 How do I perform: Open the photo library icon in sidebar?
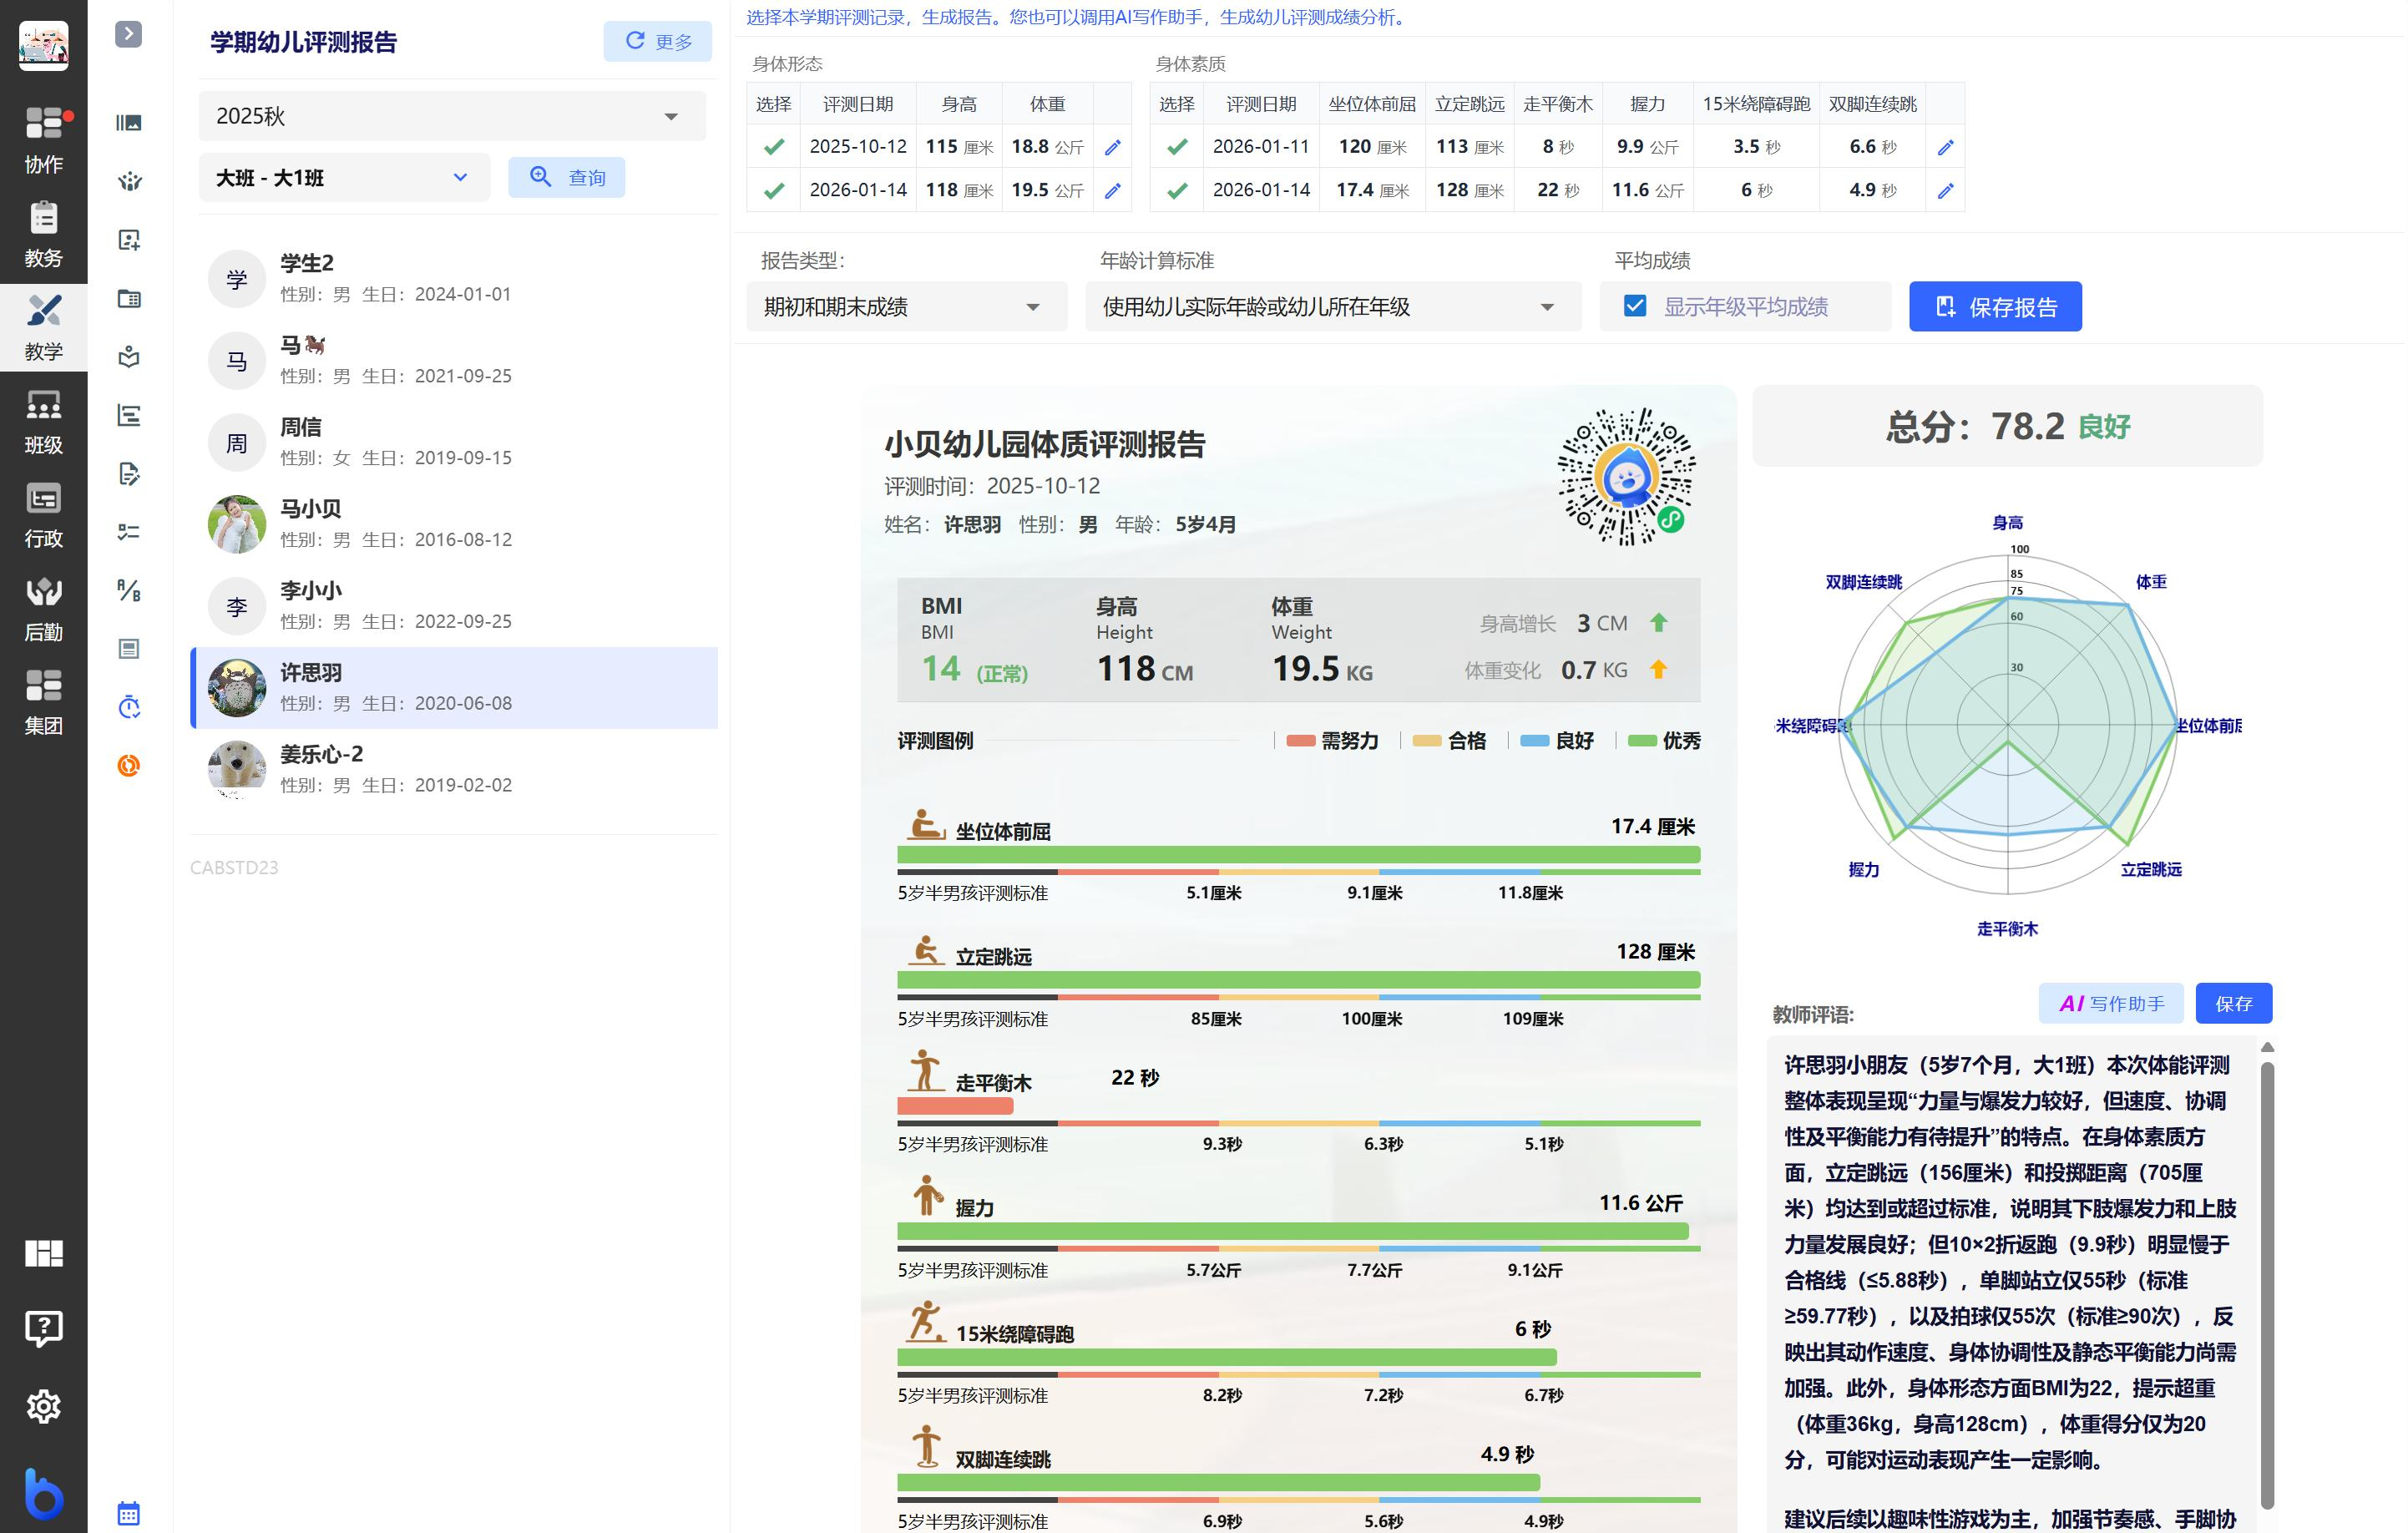point(129,123)
